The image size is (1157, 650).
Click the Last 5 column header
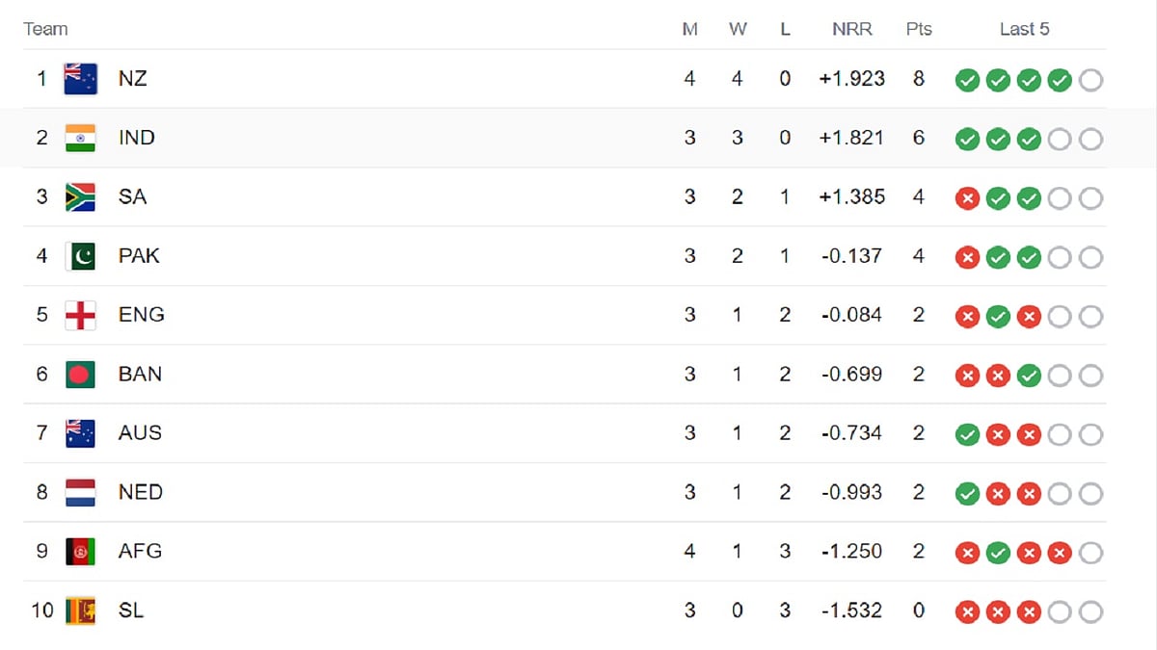point(1024,29)
